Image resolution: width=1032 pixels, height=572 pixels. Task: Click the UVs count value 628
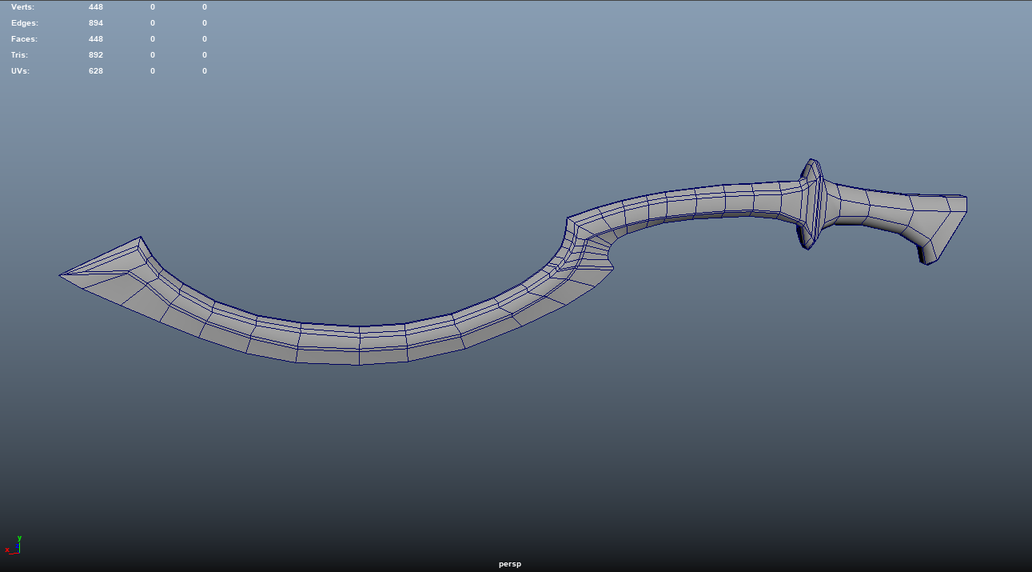point(96,70)
